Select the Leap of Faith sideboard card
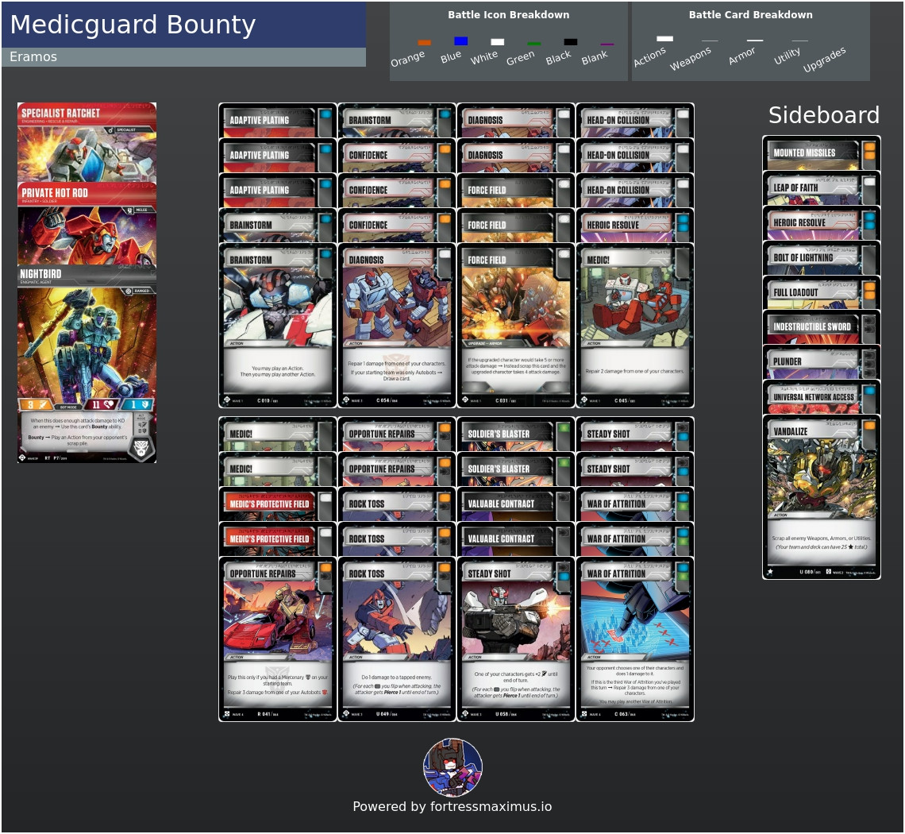This screenshot has width=905, height=834. [822, 187]
